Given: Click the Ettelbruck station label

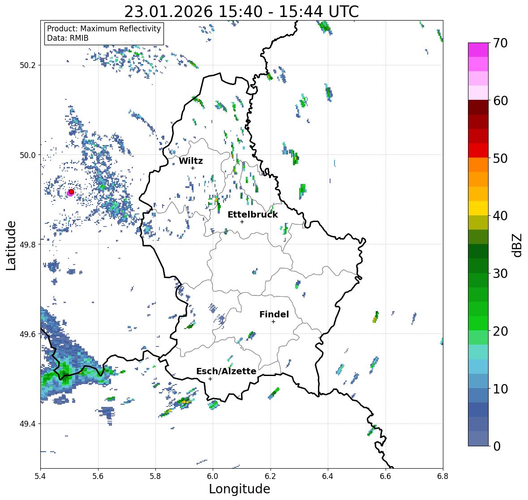Looking at the screenshot, I should point(253,214).
